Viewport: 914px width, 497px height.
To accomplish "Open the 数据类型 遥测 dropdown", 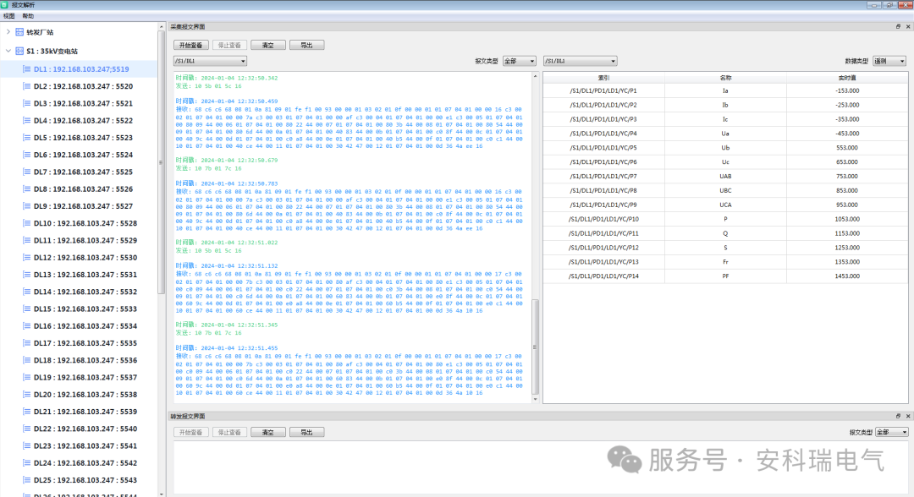I will (x=889, y=61).
